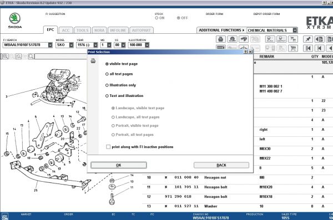Click the wide bar icon below the printer icon

point(221,48)
